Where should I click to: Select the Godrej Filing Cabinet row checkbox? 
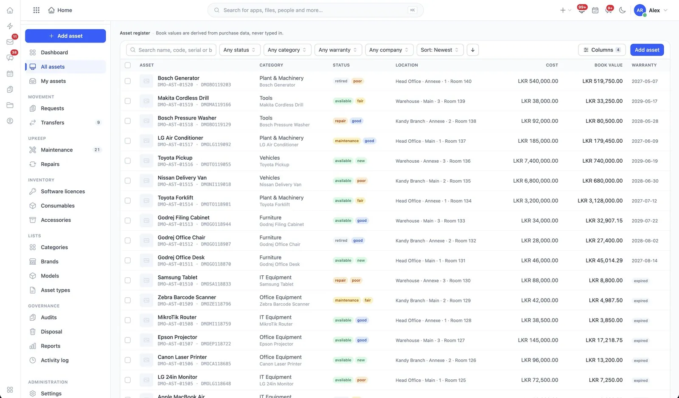[x=128, y=220]
